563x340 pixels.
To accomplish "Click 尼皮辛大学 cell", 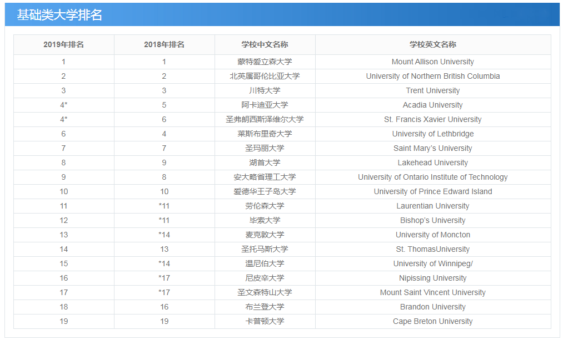I will coord(265,278).
